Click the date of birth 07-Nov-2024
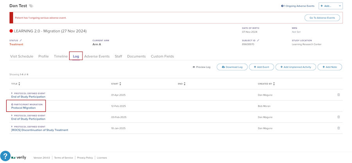352x163 pixels. coord(250,32)
